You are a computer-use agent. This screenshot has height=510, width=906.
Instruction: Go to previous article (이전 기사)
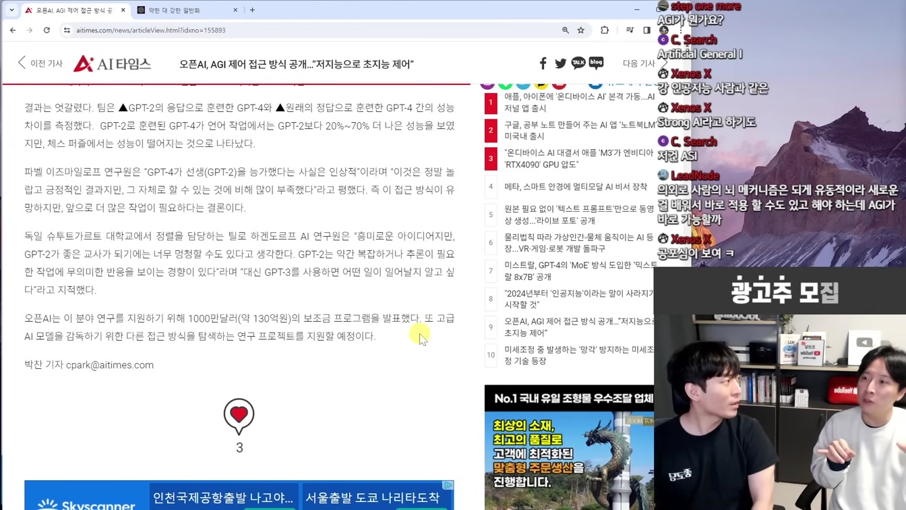pos(40,63)
